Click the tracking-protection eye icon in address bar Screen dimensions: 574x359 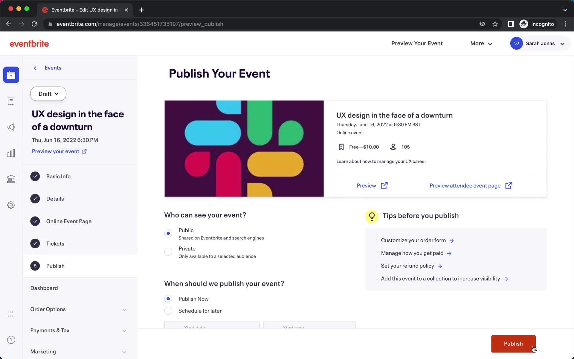point(482,24)
